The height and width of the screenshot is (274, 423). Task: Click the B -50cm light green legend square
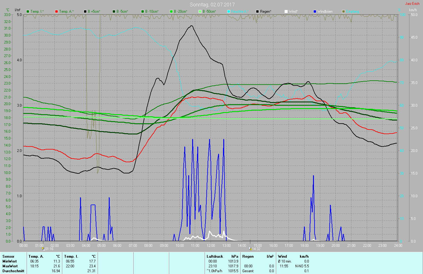[200, 11]
